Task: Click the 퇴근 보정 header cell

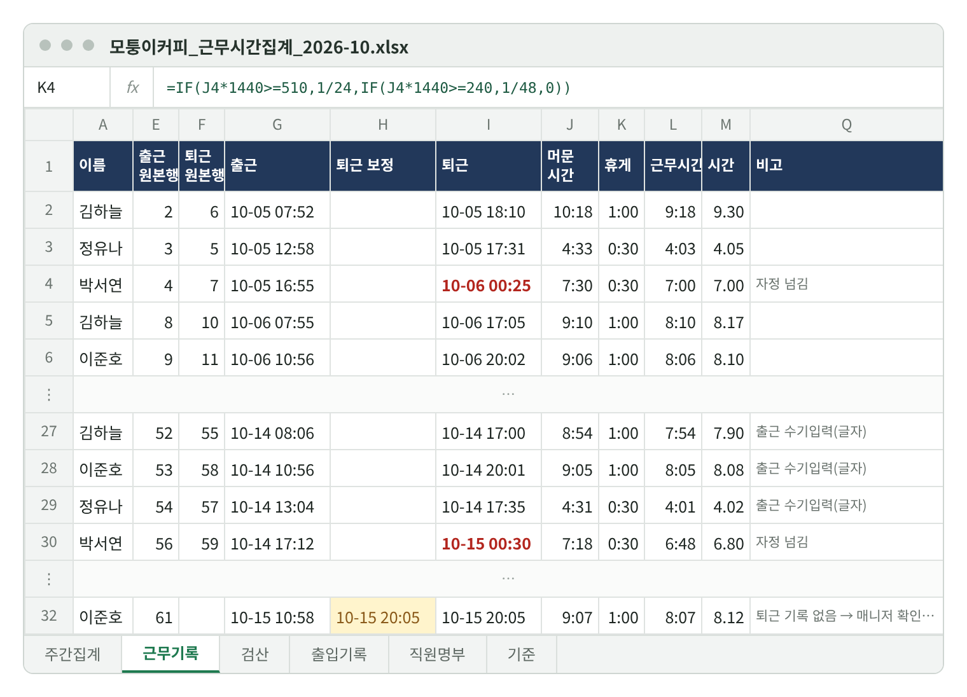Action: [383, 166]
